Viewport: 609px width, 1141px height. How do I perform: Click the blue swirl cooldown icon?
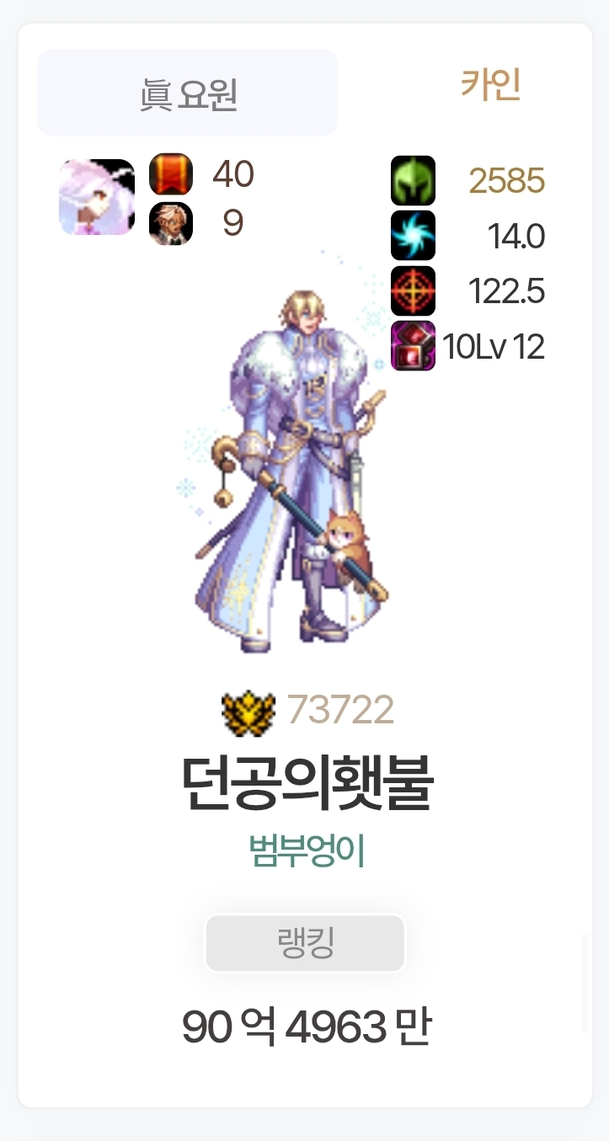pos(413,235)
